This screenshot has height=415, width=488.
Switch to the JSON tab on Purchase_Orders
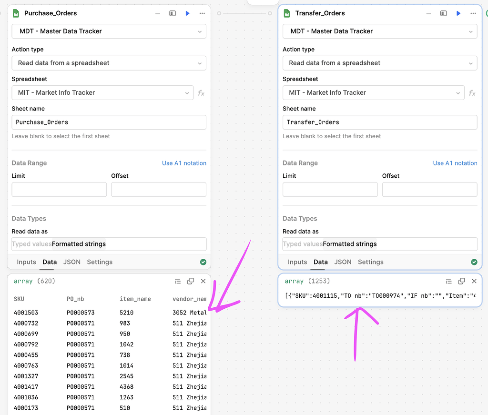point(72,262)
